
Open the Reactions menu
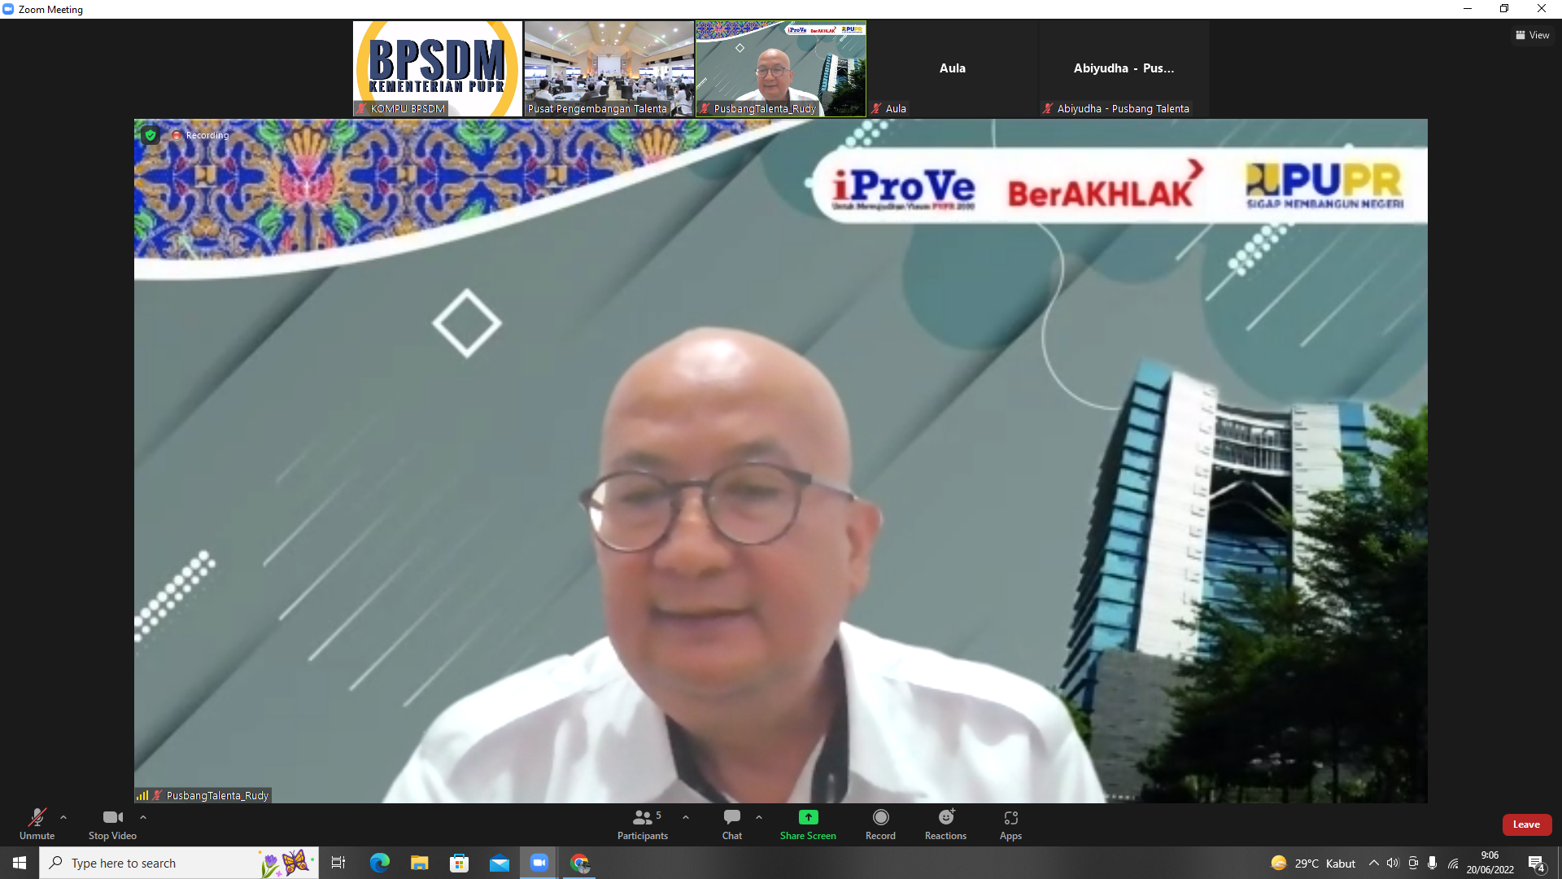(945, 824)
